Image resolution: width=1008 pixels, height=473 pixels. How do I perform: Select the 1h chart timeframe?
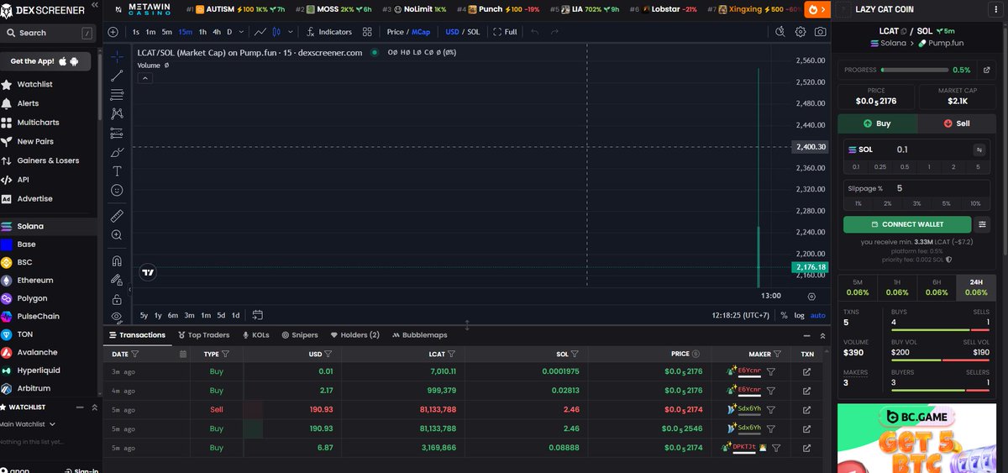tap(202, 32)
